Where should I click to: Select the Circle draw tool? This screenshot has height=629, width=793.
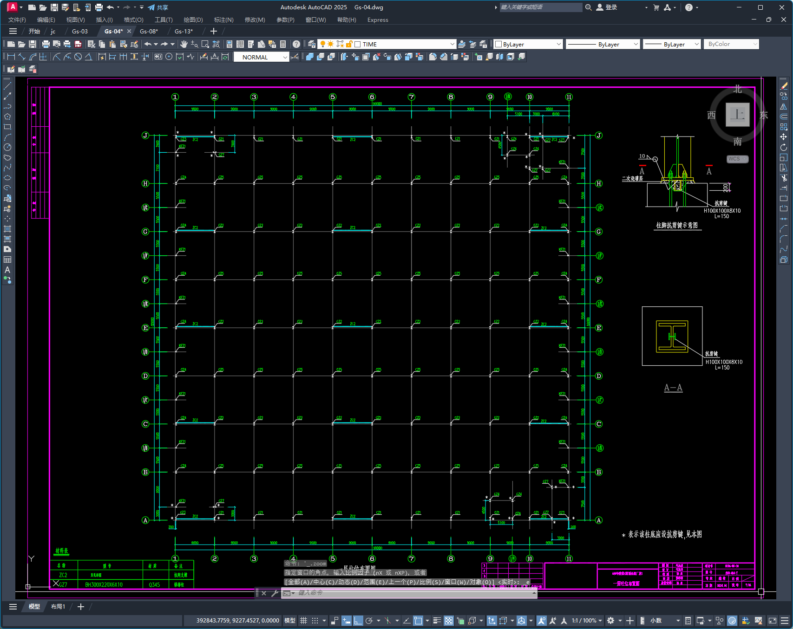pos(7,147)
